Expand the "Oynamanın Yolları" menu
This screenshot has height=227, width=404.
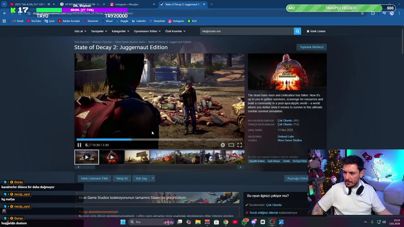(147, 31)
